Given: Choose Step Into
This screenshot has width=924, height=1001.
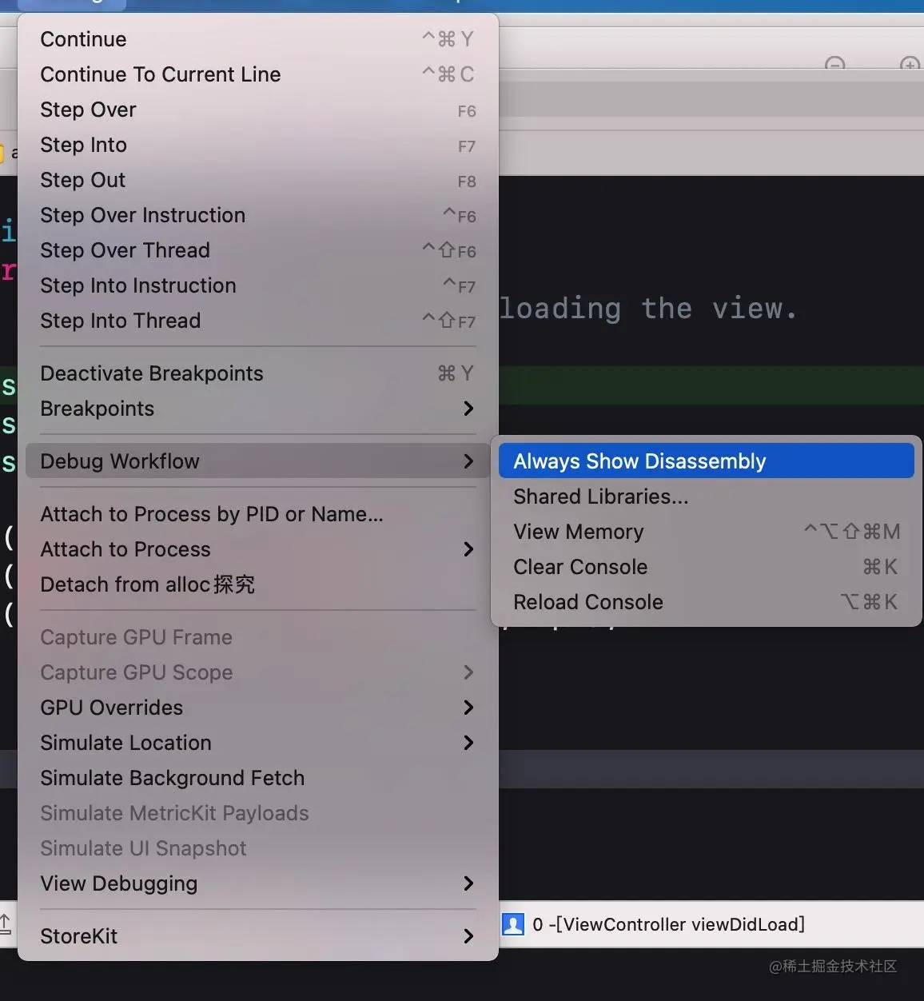Looking at the screenshot, I should point(257,145).
